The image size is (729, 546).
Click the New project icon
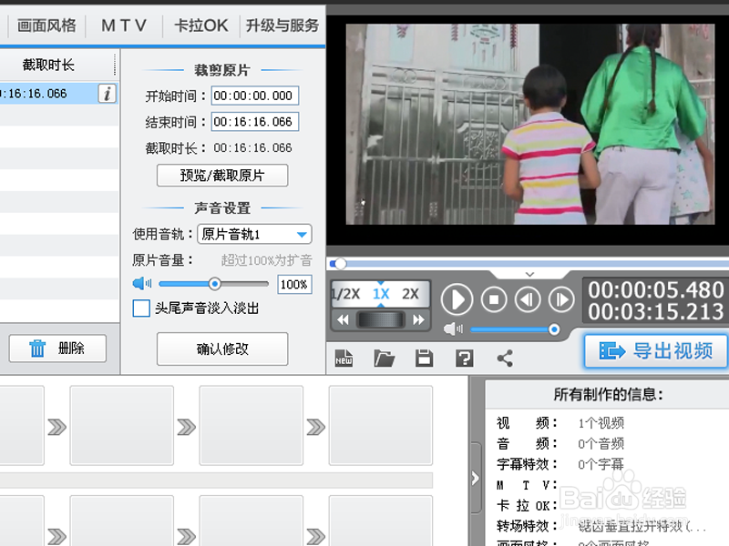click(x=344, y=359)
